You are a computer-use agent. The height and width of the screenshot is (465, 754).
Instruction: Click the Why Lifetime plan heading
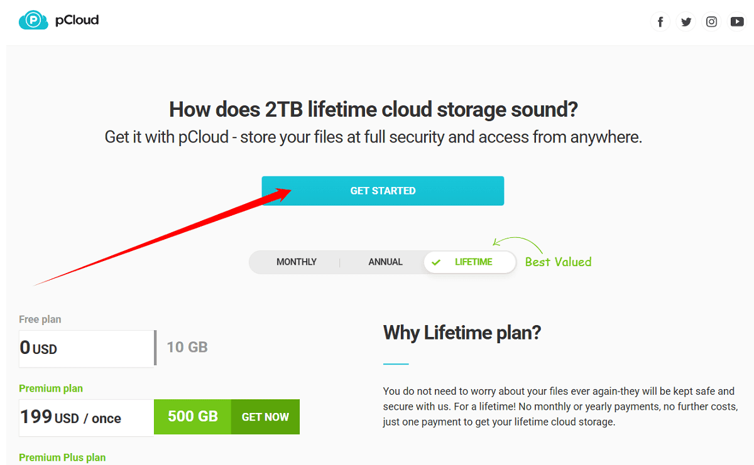[462, 333]
